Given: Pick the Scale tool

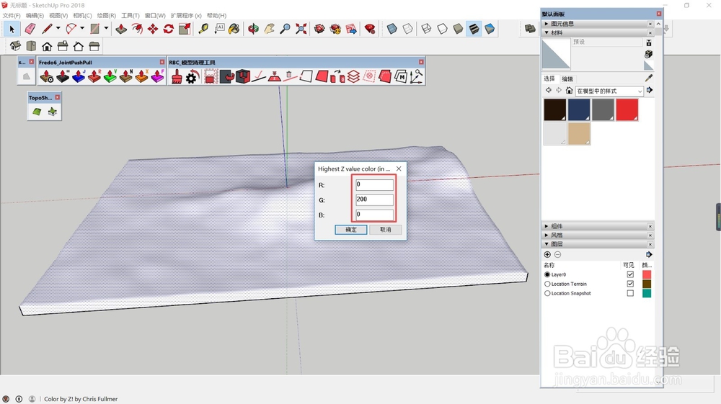Looking at the screenshot, I should tap(185, 29).
